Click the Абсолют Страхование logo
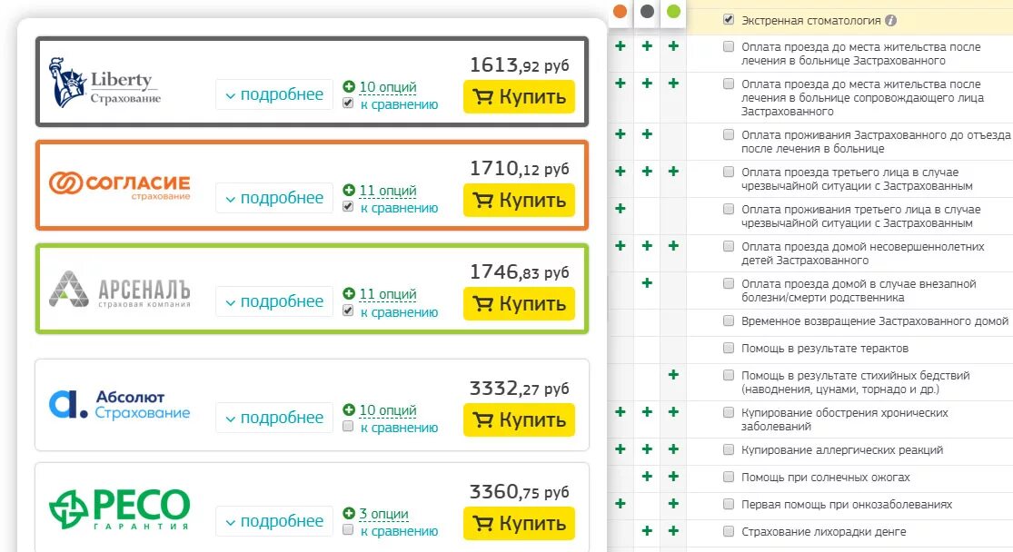Screen dimensions: 1013x552 tap(120, 405)
